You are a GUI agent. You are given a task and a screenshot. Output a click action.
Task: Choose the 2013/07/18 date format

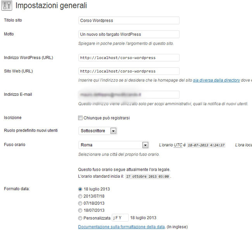click(81, 196)
